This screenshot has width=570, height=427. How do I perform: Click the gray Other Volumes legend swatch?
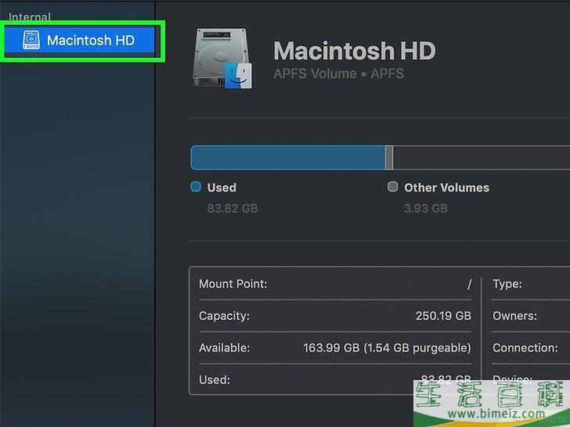click(x=392, y=187)
